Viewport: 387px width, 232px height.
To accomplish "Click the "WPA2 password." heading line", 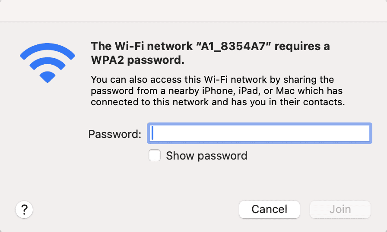I will coord(138,61).
